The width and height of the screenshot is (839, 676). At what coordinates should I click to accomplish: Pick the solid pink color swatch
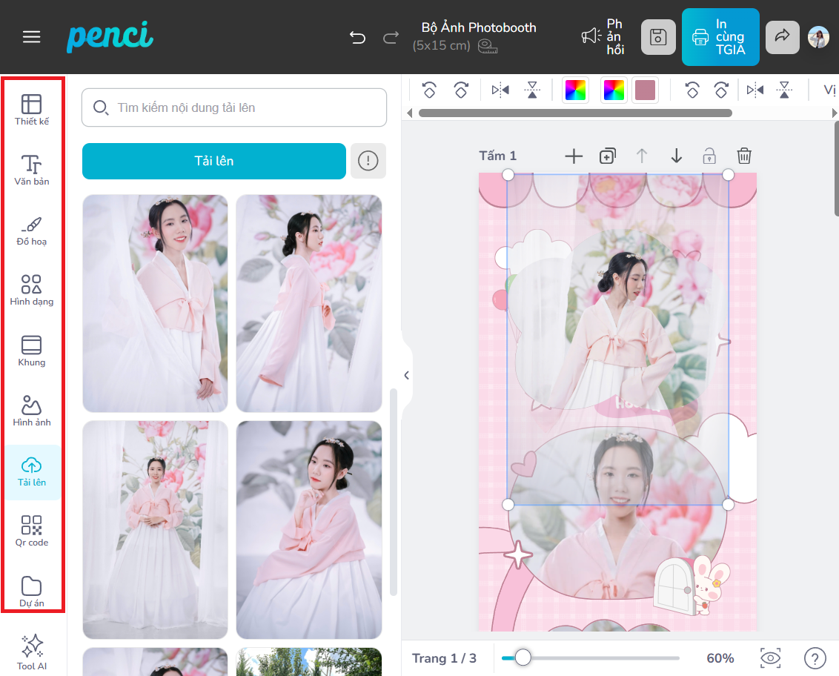(645, 90)
